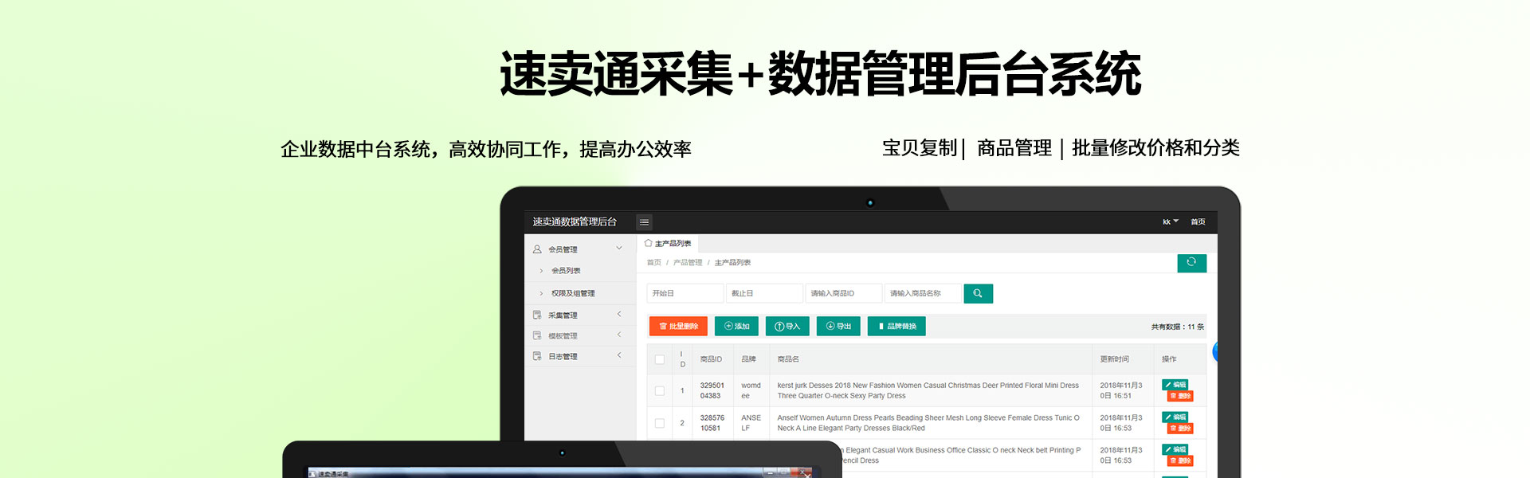Click the 日志管理 sidebar icon
The width and height of the screenshot is (1530, 478).
pyautogui.click(x=537, y=356)
